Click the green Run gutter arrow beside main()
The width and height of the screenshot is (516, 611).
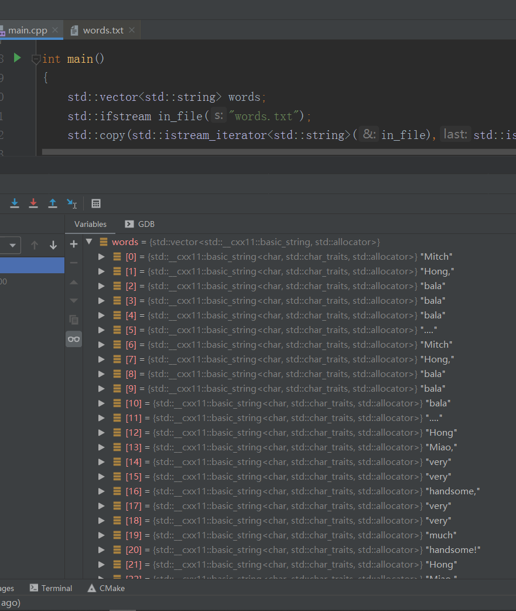click(17, 58)
